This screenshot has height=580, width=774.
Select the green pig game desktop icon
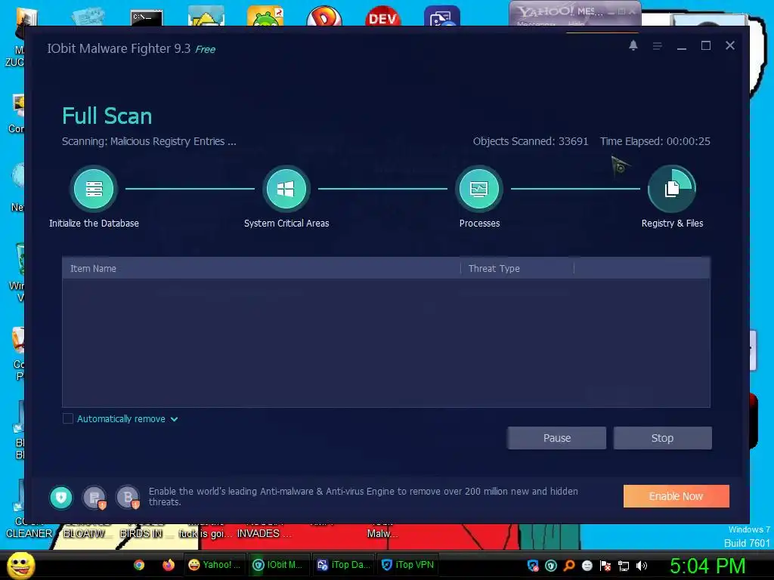pyautogui.click(x=265, y=16)
